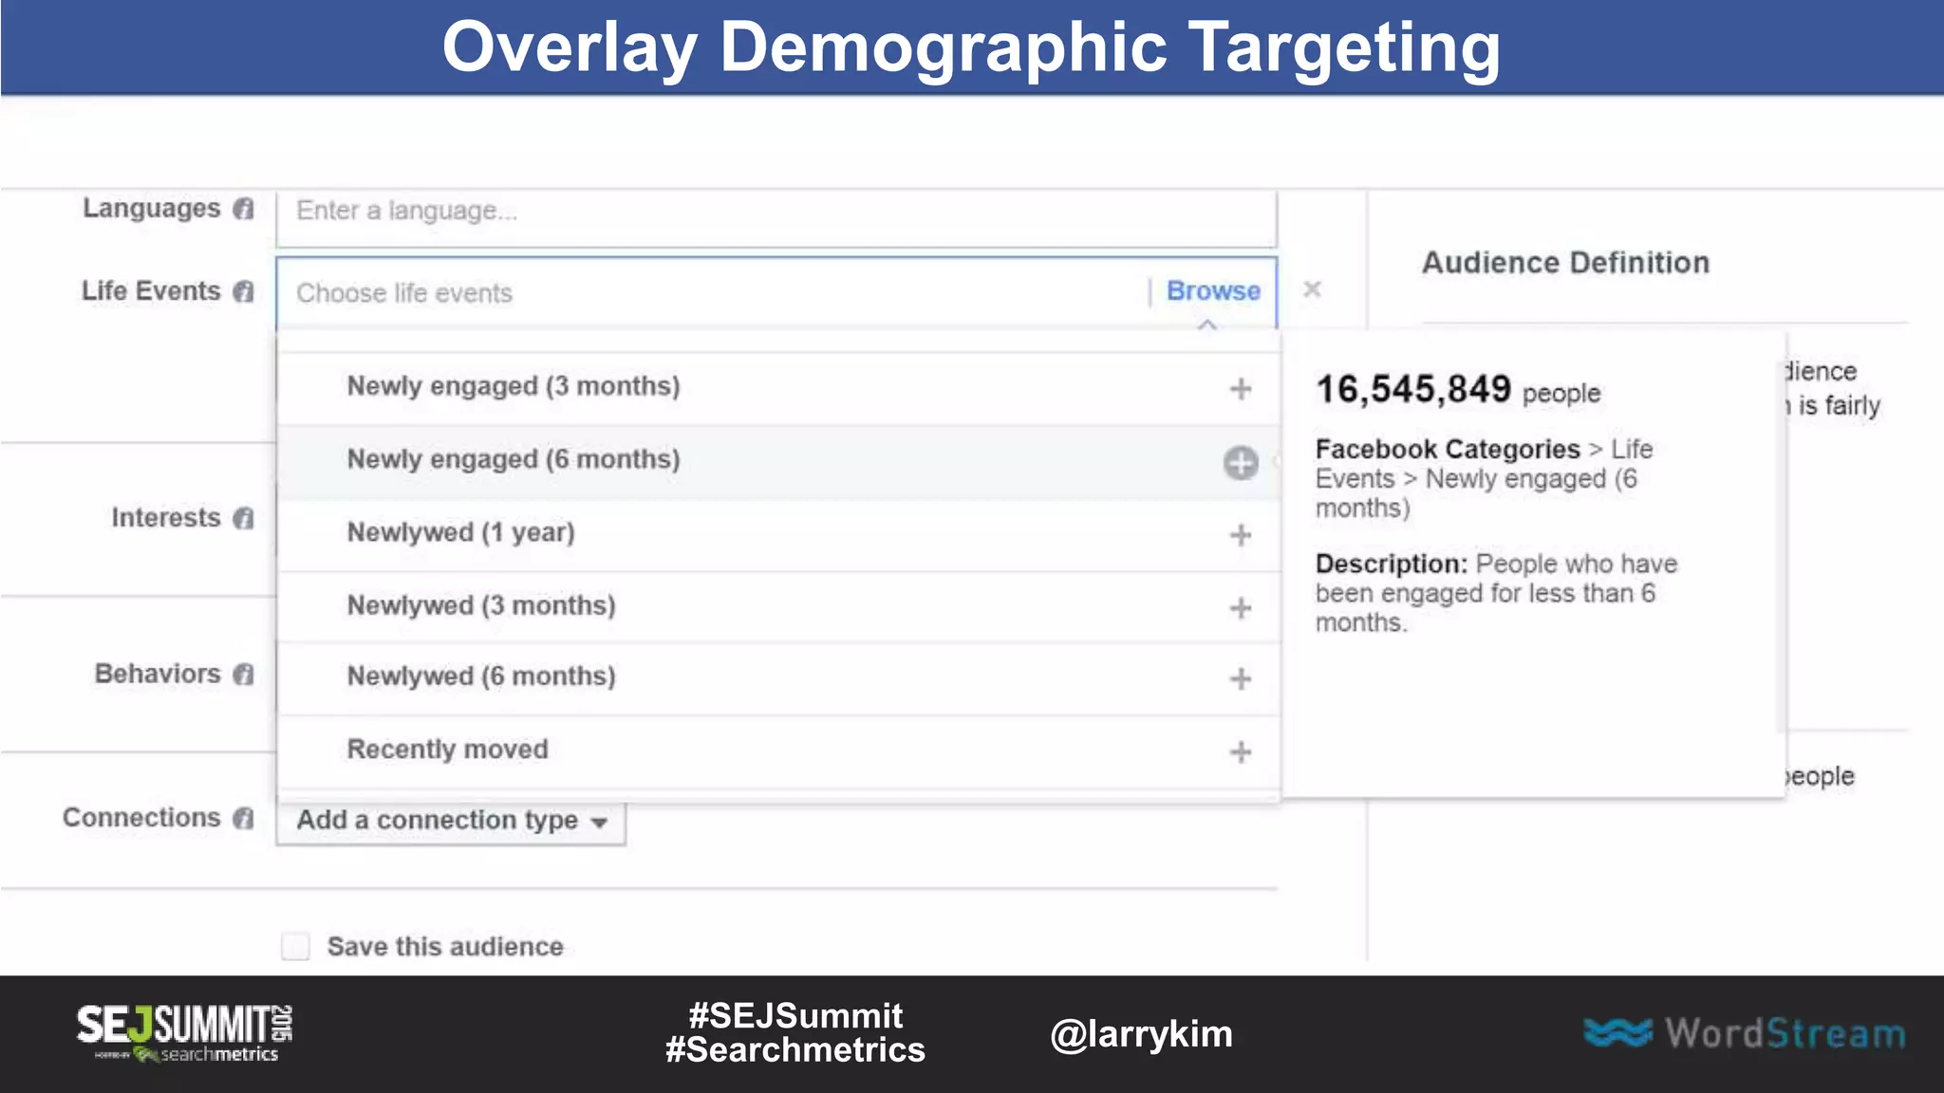This screenshot has height=1093, width=1944.
Task: Add Newlywed (3 months) with plus icon
Action: pyautogui.click(x=1241, y=608)
